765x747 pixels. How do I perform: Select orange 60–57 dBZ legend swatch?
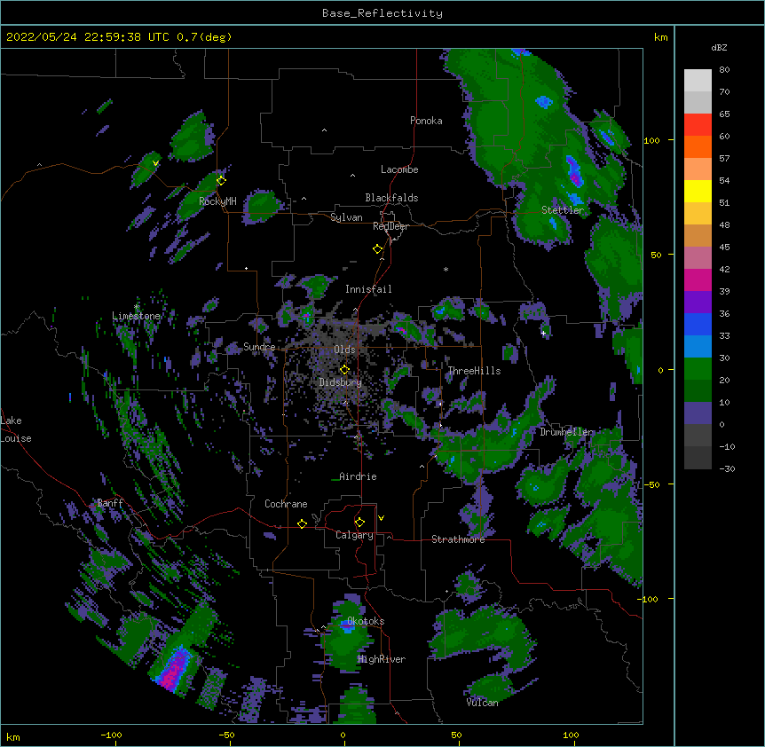(698, 146)
